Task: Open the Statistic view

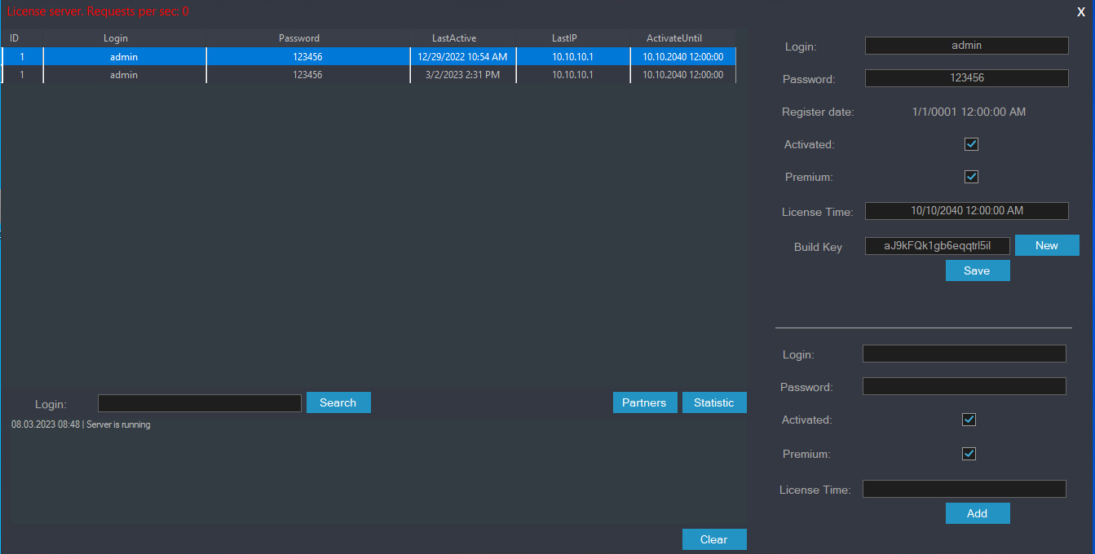Action: point(713,402)
